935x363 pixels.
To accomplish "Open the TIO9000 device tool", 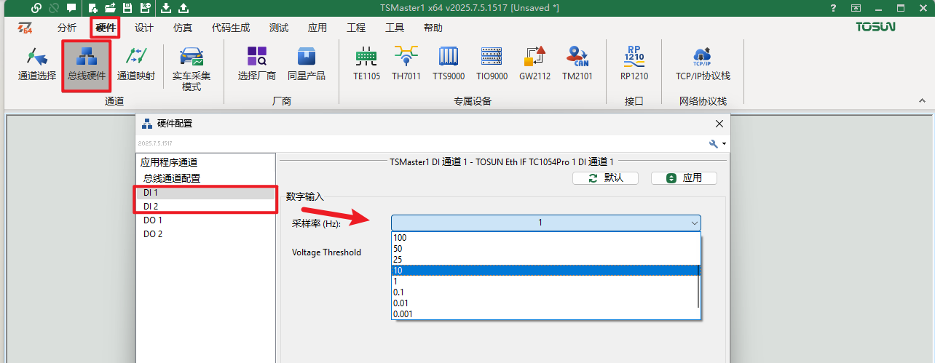I will 492,64.
